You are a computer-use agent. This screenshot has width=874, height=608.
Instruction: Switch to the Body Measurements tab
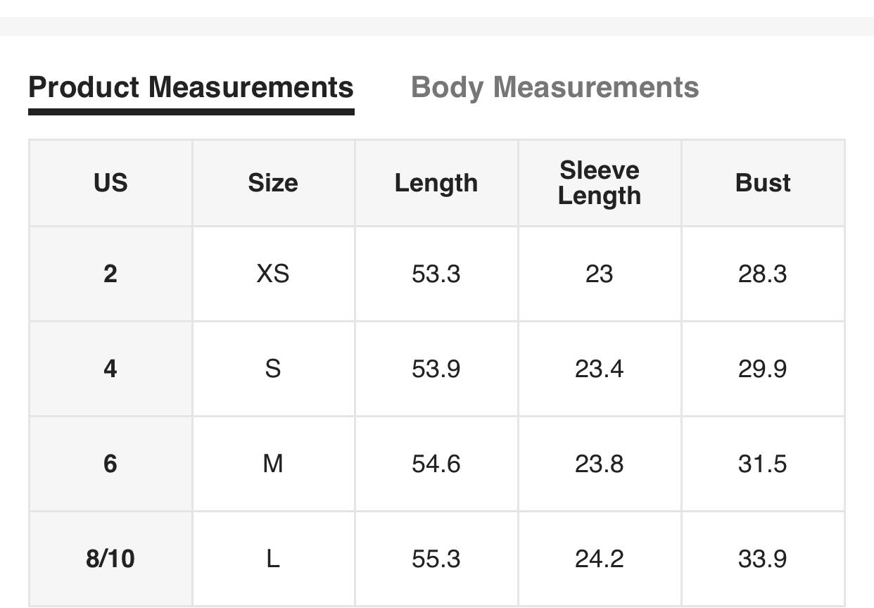tap(555, 88)
